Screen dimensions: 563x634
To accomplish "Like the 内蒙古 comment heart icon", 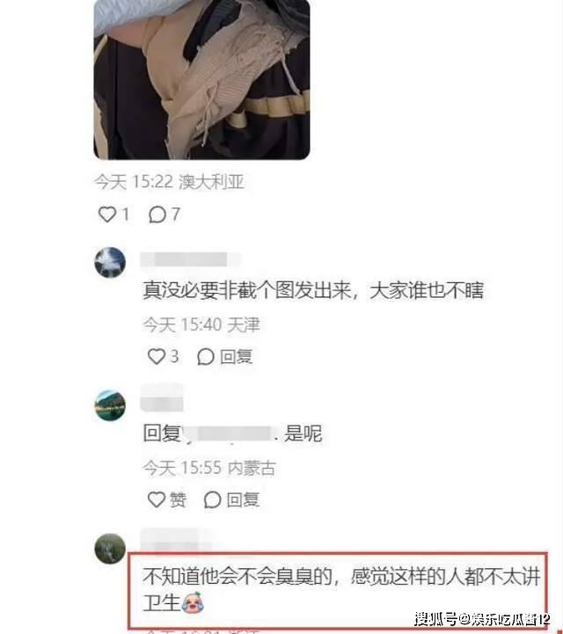I will tap(156, 499).
